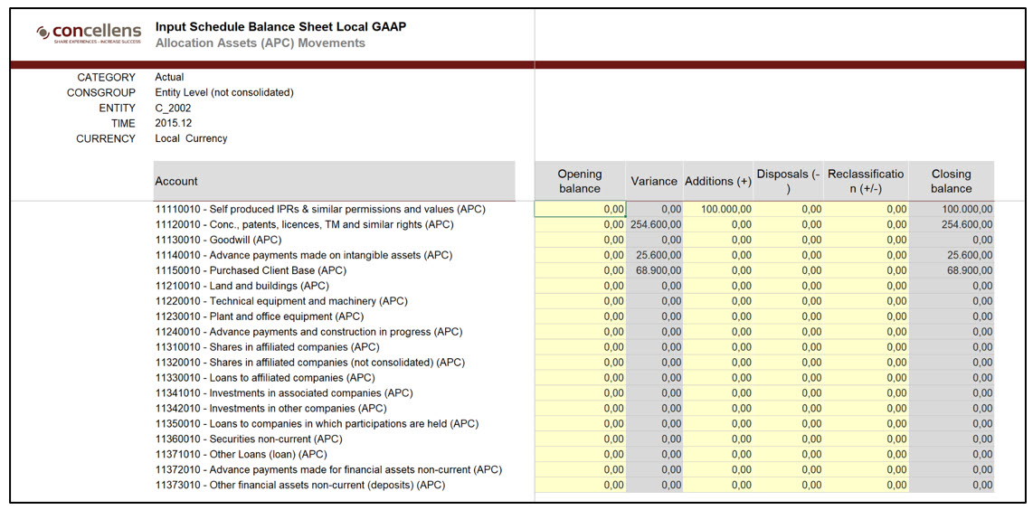Select the Opening balance cell for account 11110010
The height and width of the screenshot is (510, 1033).
(580, 209)
